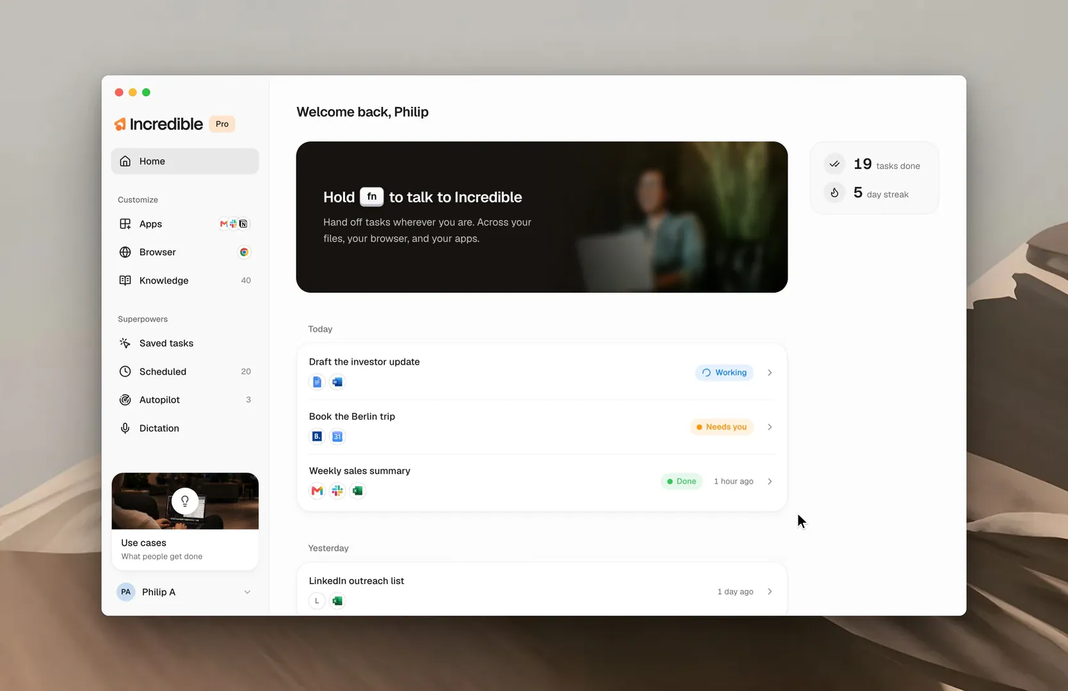Open the Use cases card thumbnail
This screenshot has width=1068, height=691.
185,501
